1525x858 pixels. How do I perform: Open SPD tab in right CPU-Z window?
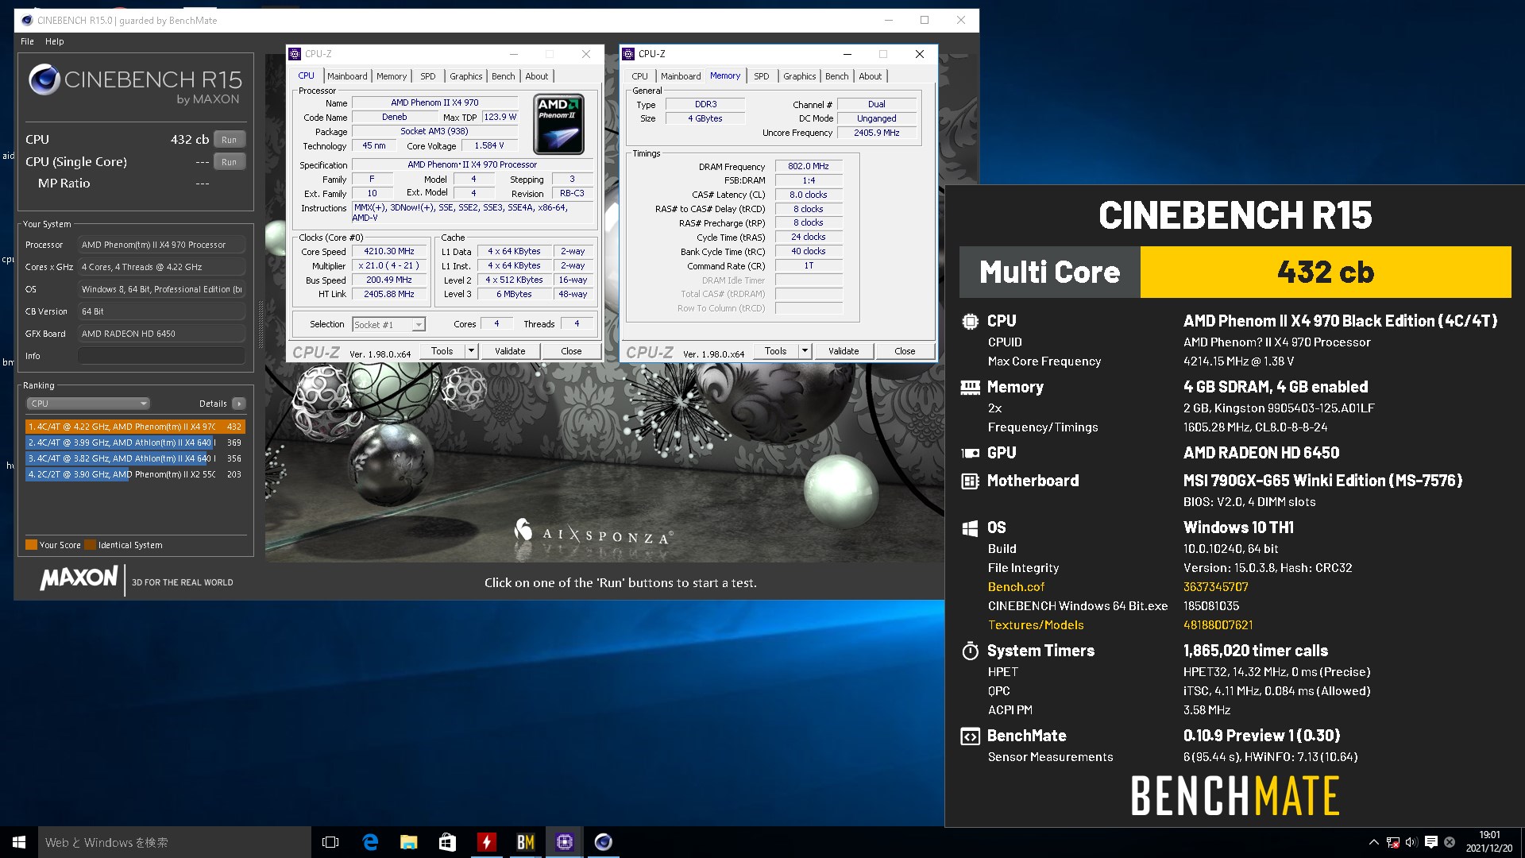(x=762, y=76)
